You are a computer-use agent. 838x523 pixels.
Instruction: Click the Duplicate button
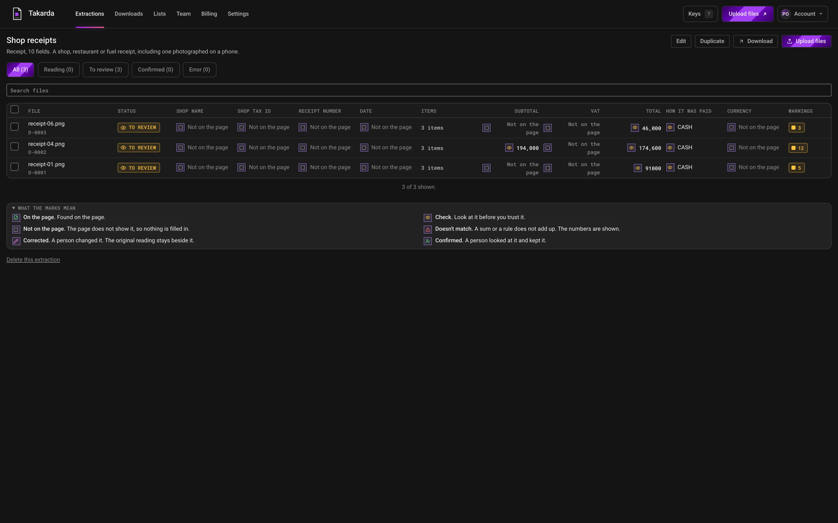click(x=712, y=41)
